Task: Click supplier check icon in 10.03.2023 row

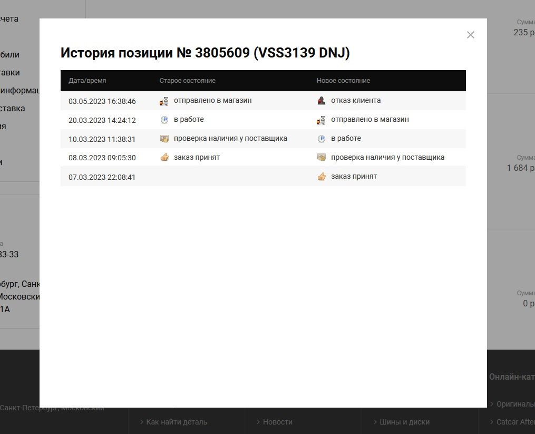Action: point(164,139)
